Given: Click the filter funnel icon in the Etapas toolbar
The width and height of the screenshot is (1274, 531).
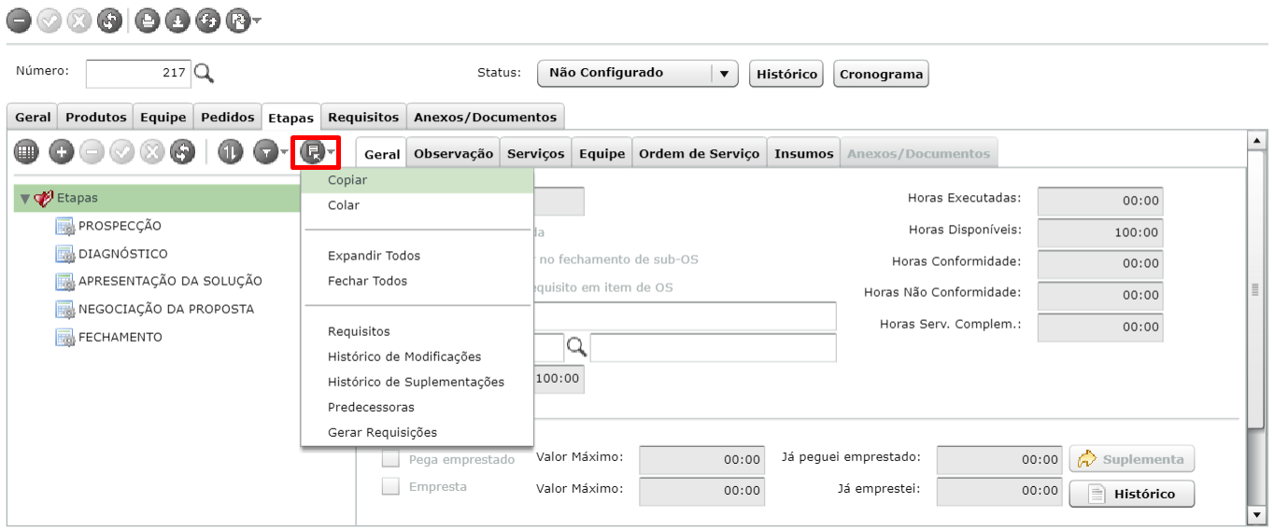Looking at the screenshot, I should coord(266,151).
